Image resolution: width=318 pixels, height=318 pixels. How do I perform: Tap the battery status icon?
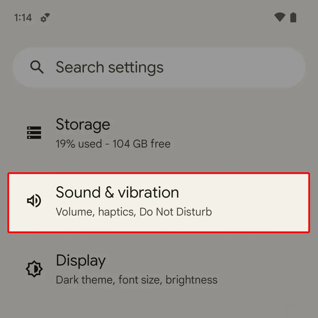click(x=293, y=17)
